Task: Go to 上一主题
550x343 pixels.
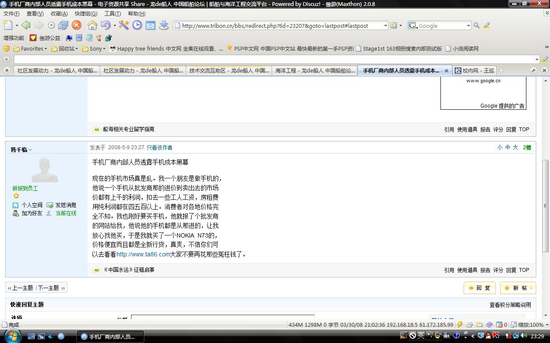Action: pos(21,288)
